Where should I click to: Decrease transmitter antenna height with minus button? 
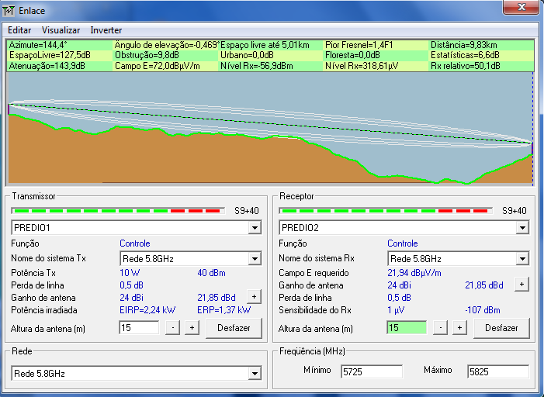[173, 328]
